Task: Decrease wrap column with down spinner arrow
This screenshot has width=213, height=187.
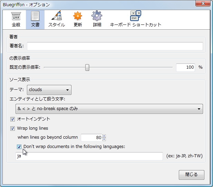Action: tap(104, 139)
